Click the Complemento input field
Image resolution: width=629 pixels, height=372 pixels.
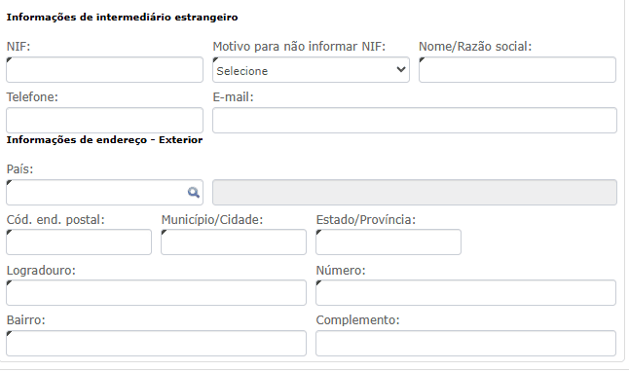point(465,343)
